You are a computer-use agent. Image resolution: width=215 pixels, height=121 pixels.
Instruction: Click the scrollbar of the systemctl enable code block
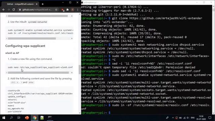coord(32,39)
